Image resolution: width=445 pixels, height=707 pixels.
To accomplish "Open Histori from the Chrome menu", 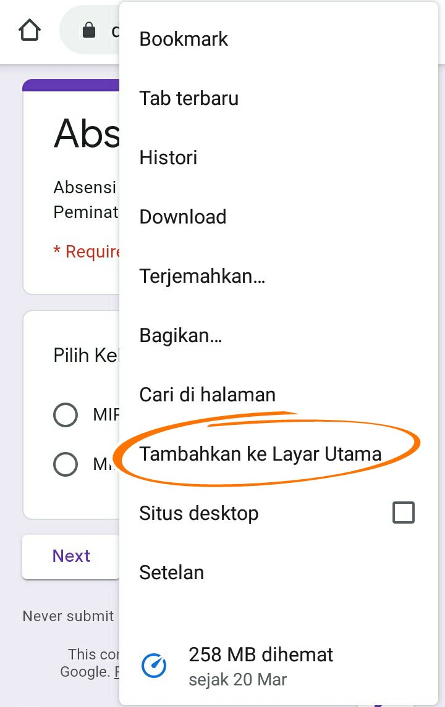I will 168,157.
